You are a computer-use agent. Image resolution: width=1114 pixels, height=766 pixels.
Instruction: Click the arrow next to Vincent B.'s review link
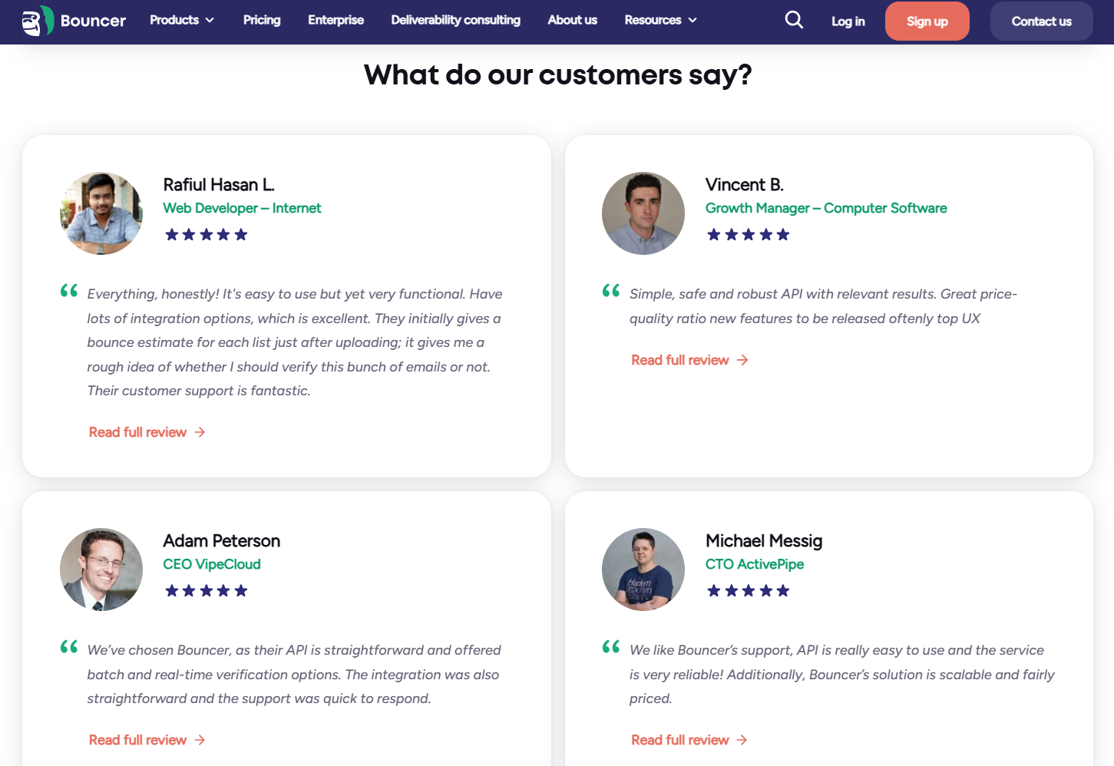(x=742, y=360)
